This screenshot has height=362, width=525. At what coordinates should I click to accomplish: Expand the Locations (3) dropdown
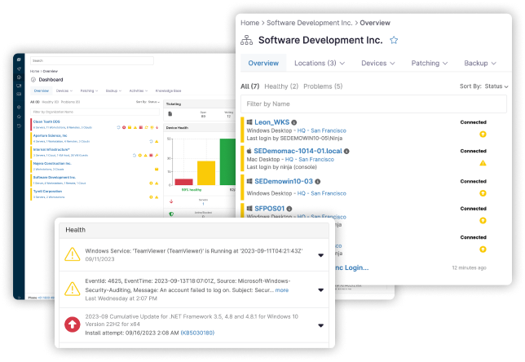pyautogui.click(x=320, y=64)
